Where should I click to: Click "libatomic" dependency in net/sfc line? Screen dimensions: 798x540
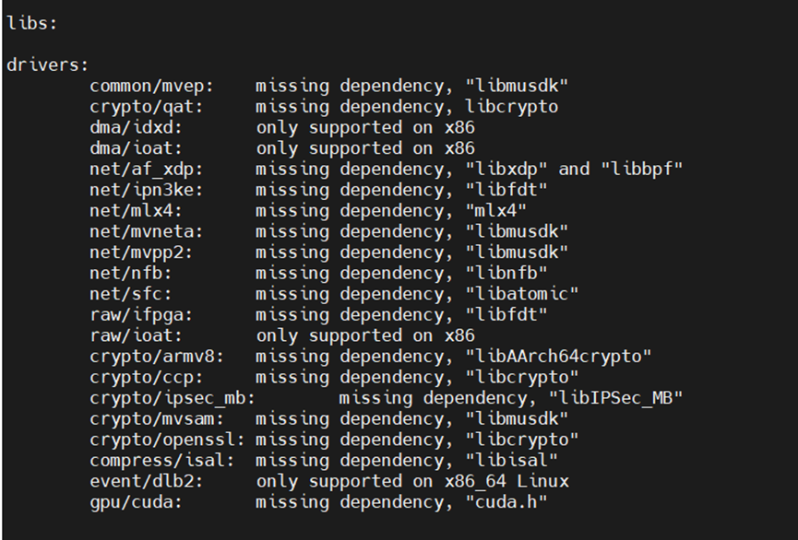tap(521, 294)
